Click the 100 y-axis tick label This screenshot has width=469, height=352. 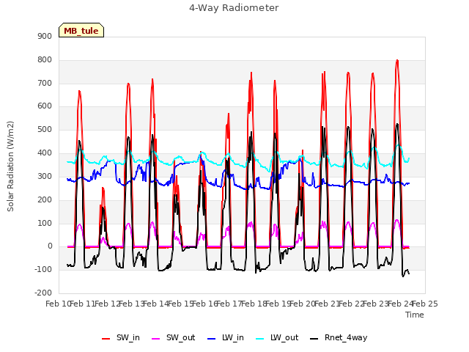(x=45, y=223)
